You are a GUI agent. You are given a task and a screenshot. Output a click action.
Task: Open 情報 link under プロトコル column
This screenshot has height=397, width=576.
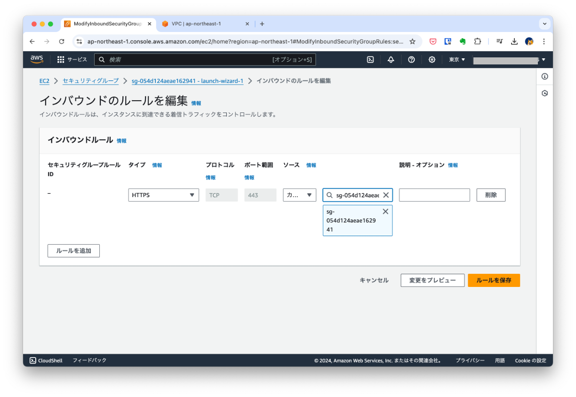click(210, 177)
